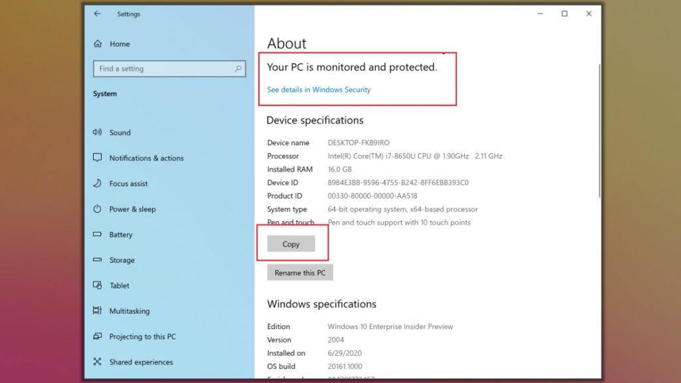The height and width of the screenshot is (383, 681).
Task: Click the search magnifier in Find a setting
Action: pos(237,68)
